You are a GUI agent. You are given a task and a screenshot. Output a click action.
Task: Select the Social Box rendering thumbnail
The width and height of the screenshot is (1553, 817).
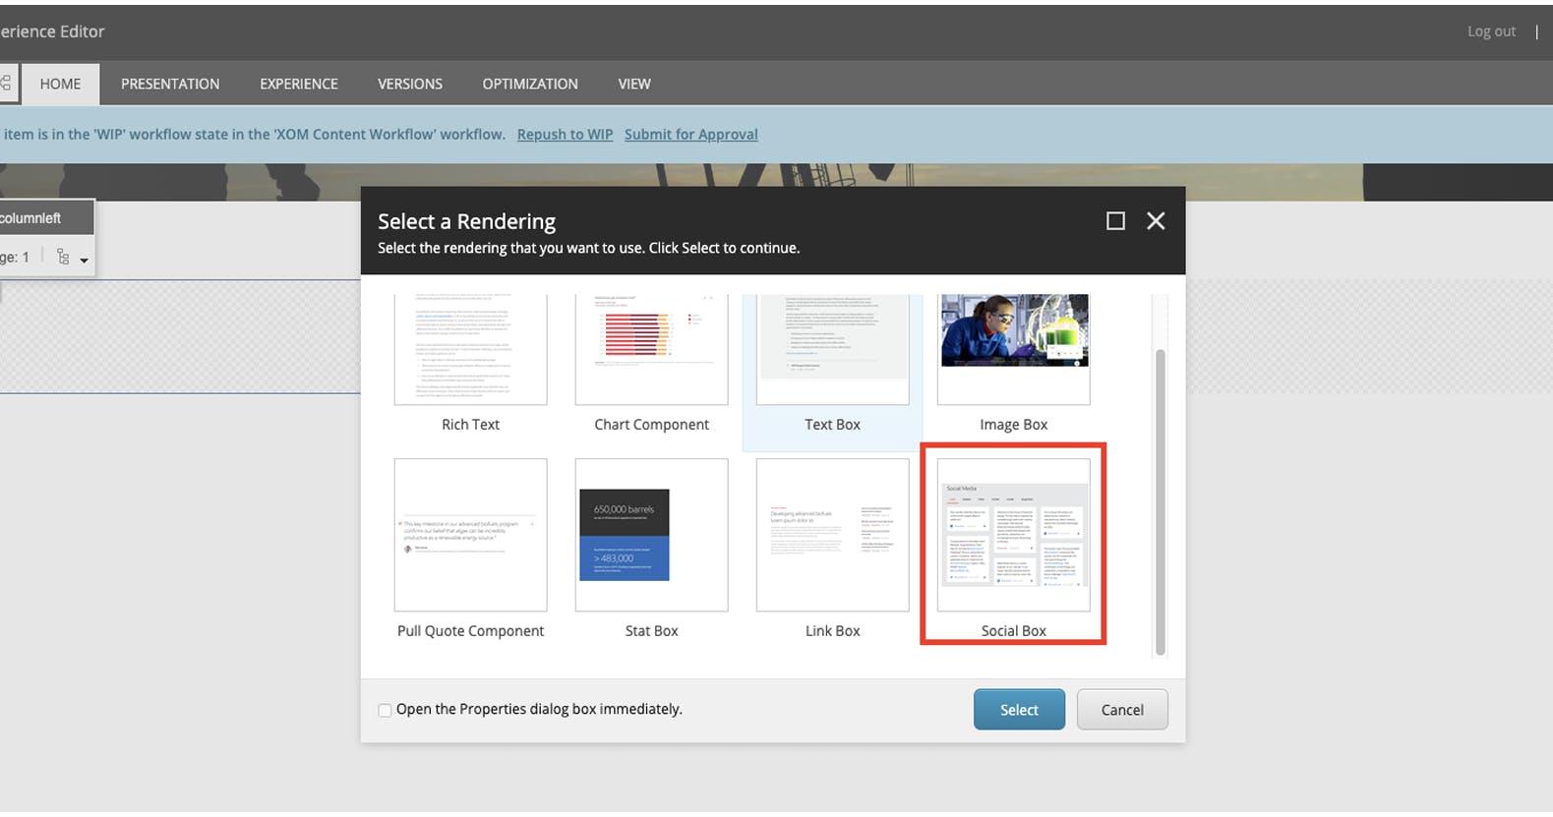(1013, 535)
